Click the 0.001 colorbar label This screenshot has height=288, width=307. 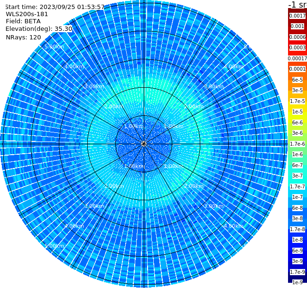(x=297, y=26)
